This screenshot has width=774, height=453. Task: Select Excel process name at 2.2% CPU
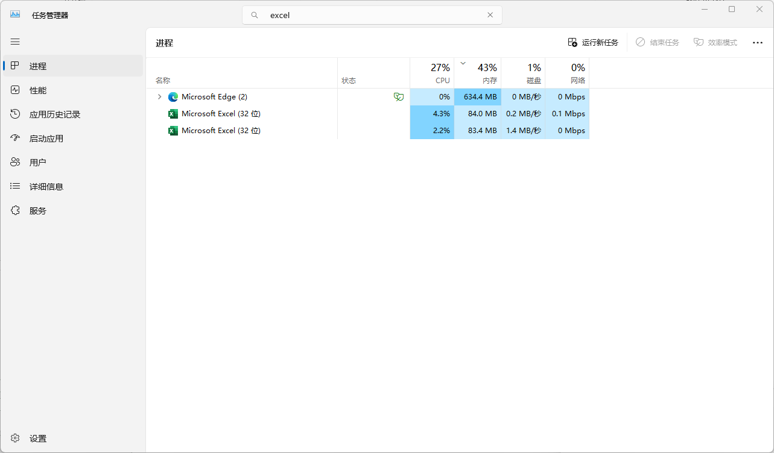click(221, 130)
